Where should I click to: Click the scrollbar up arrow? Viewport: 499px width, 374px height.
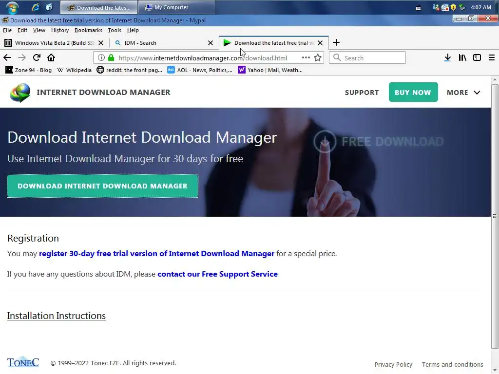494,79
